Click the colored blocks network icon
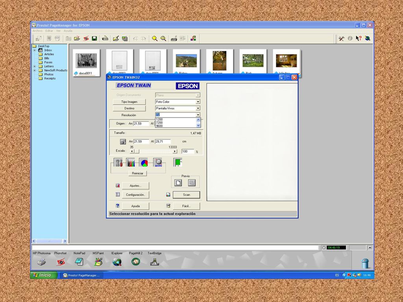 click(x=193, y=39)
